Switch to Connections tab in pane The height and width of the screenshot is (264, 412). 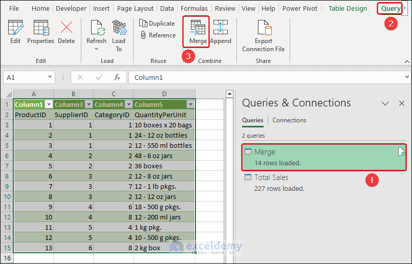click(x=289, y=120)
